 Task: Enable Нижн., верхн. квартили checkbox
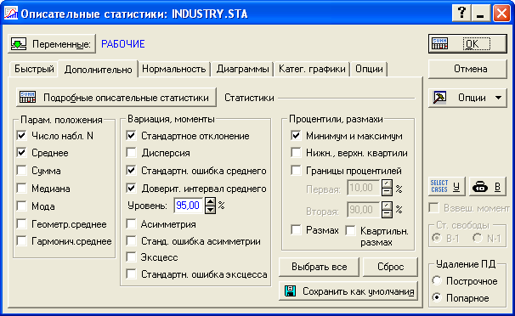coord(296,153)
